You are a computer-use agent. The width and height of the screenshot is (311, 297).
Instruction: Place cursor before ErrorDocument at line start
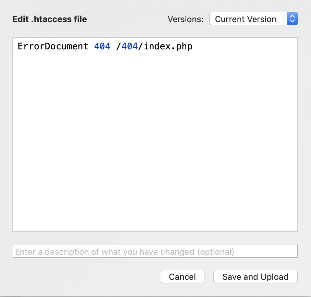tap(18, 46)
